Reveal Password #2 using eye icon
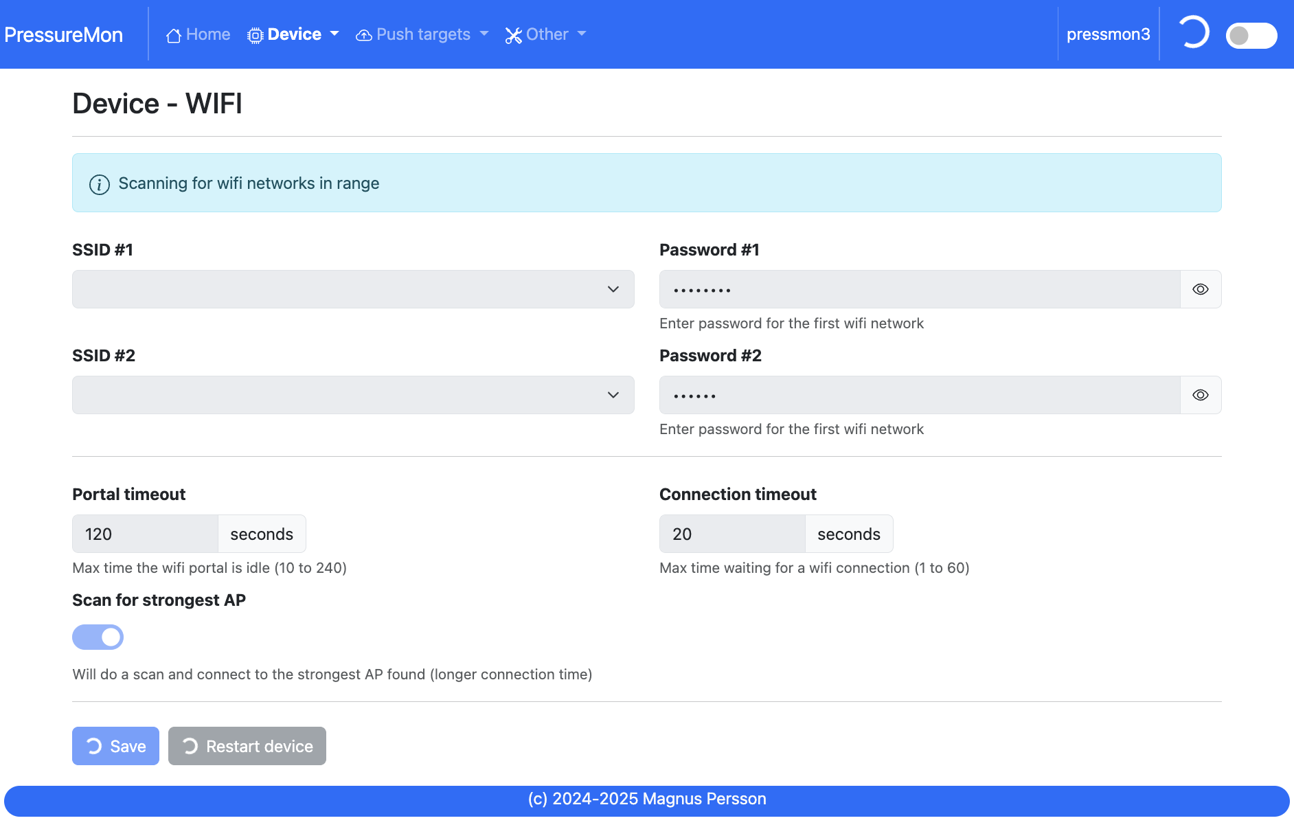This screenshot has height=838, width=1294. click(1201, 395)
